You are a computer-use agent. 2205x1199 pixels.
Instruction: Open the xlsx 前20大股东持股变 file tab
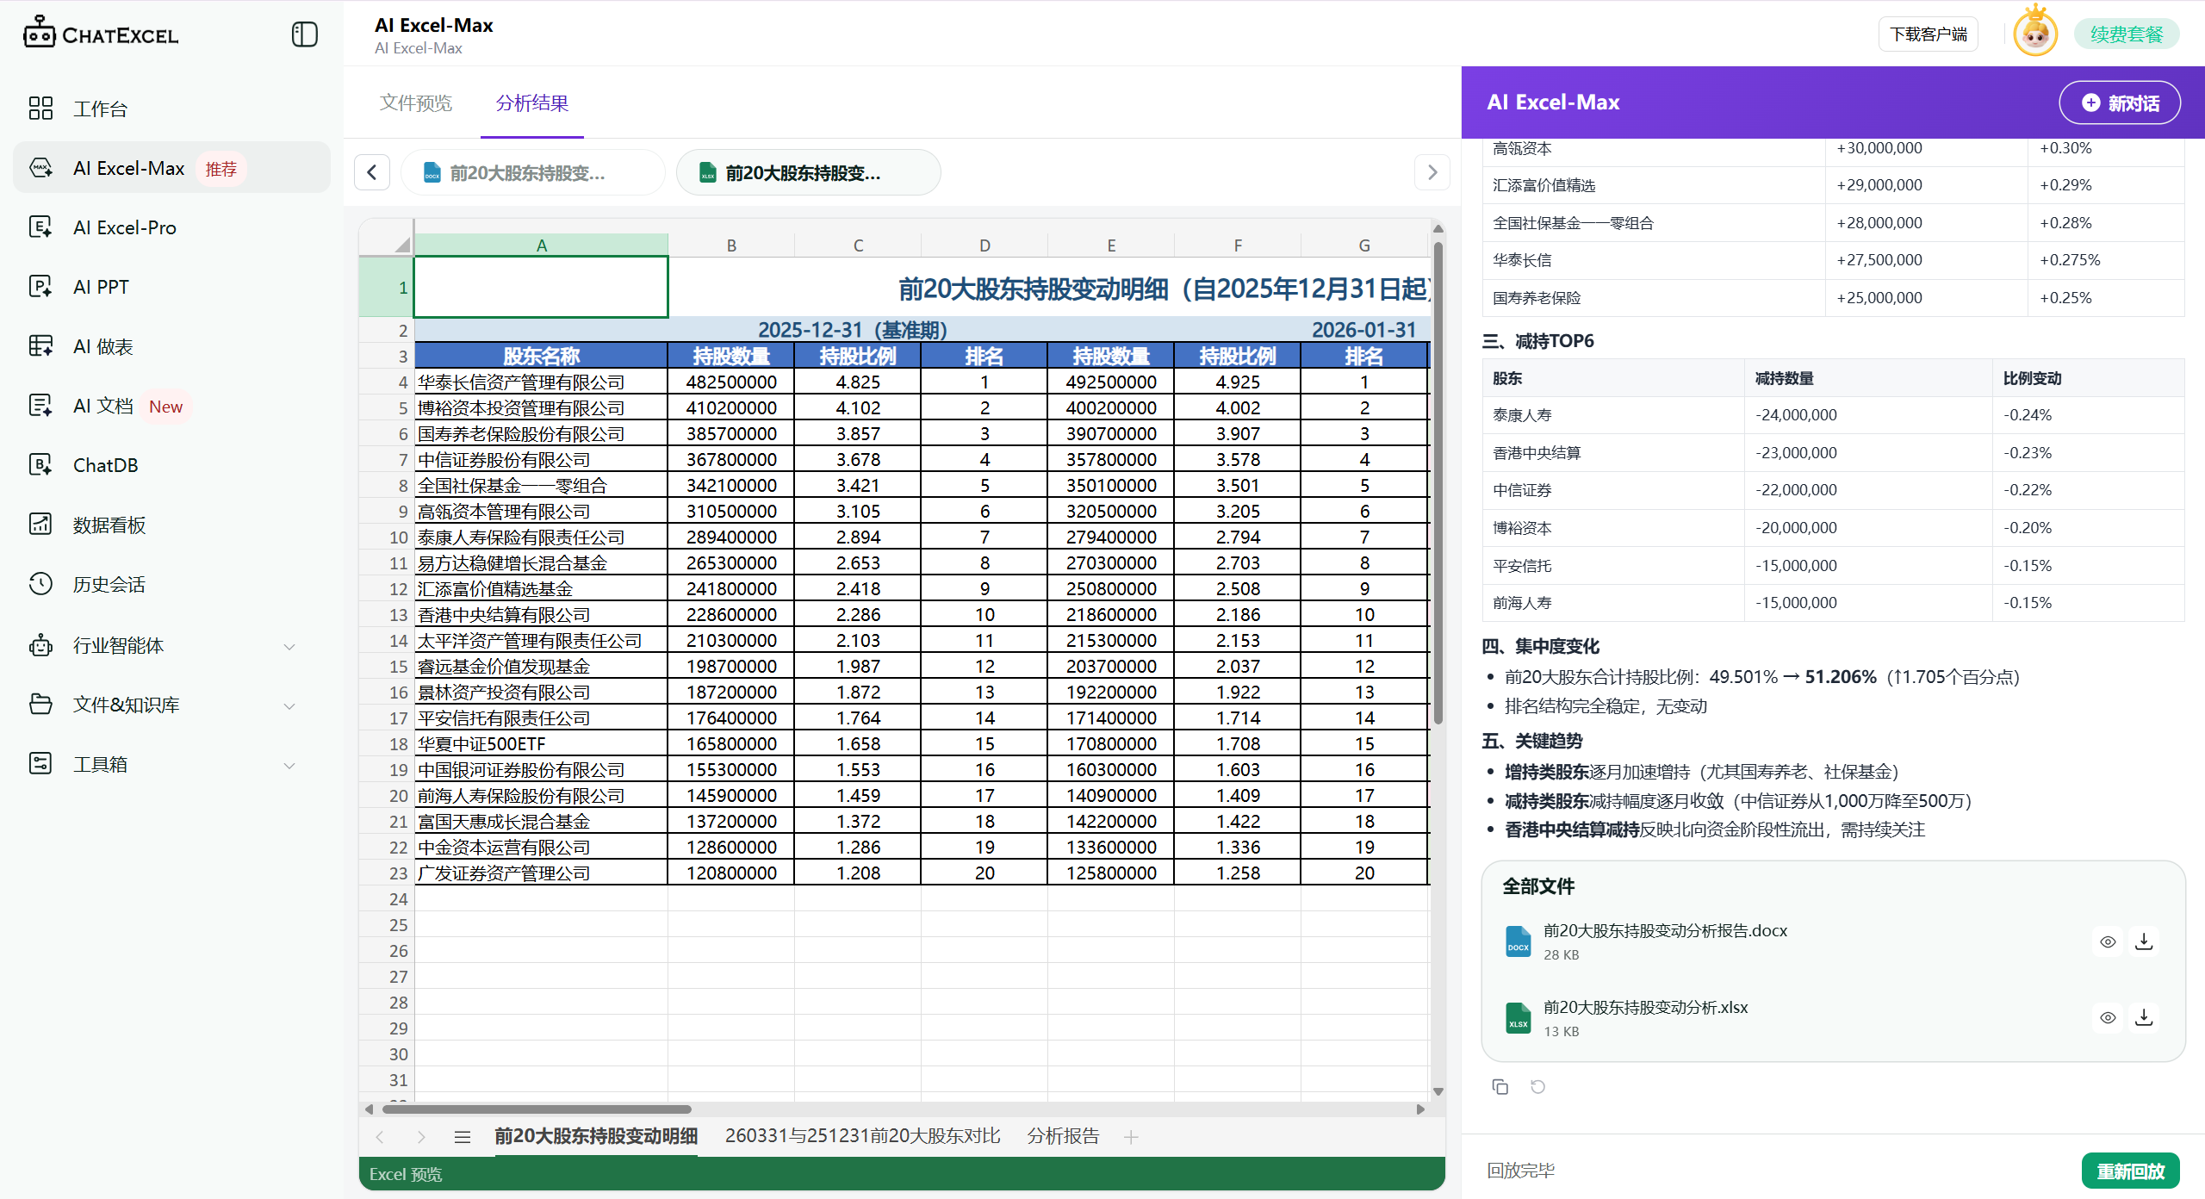808,173
